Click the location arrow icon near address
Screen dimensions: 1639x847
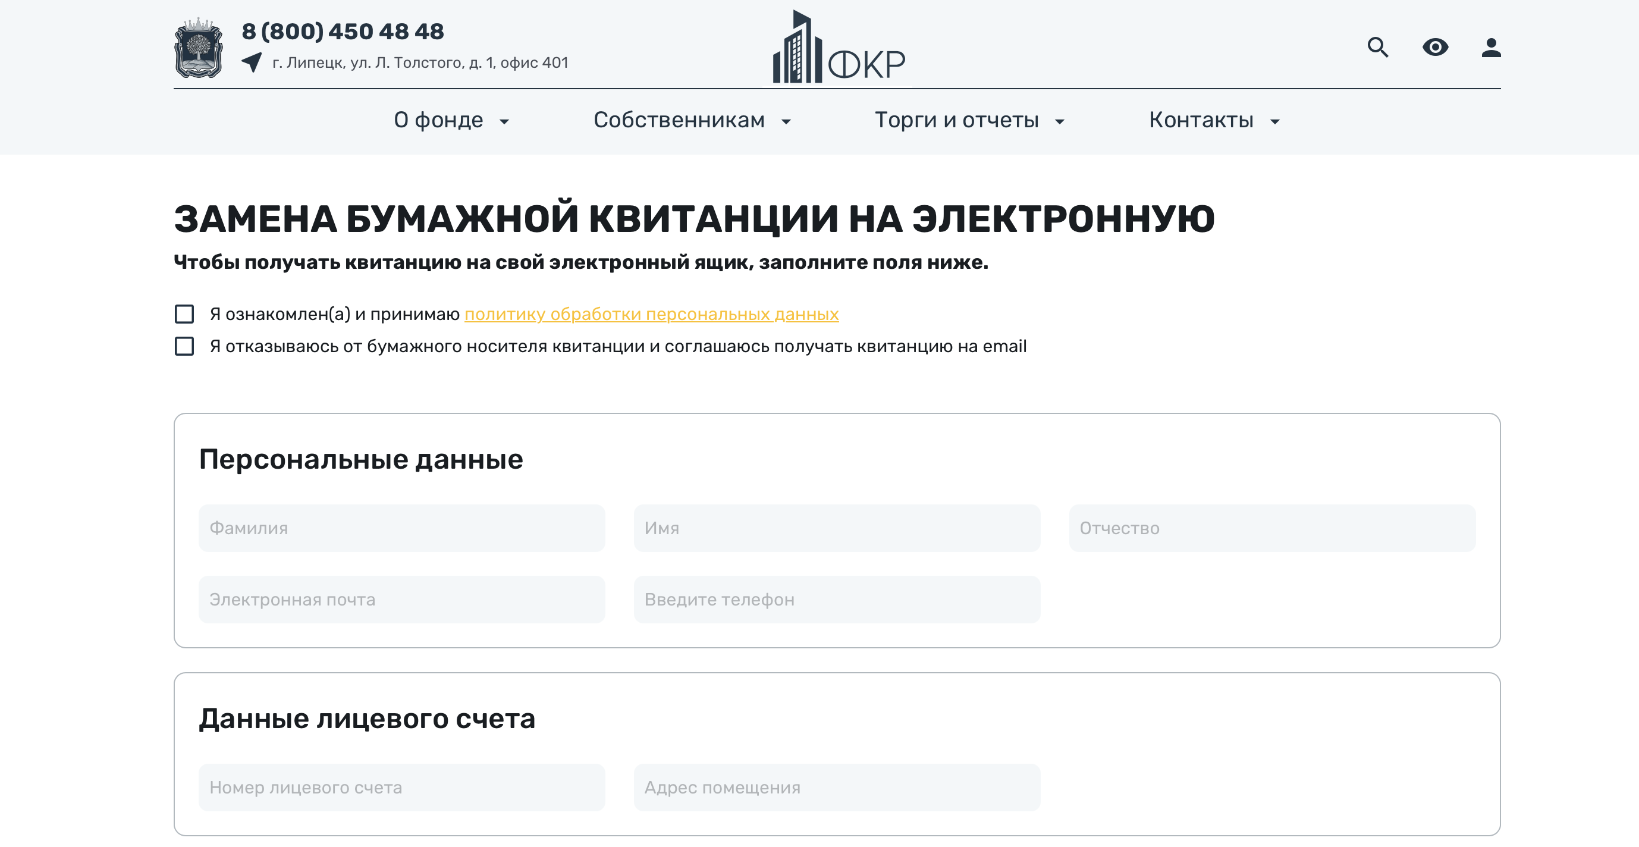252,62
